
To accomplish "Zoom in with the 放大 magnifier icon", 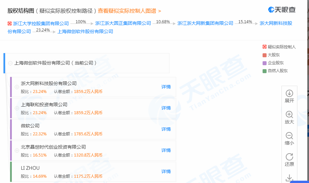I will tap(289, 114).
